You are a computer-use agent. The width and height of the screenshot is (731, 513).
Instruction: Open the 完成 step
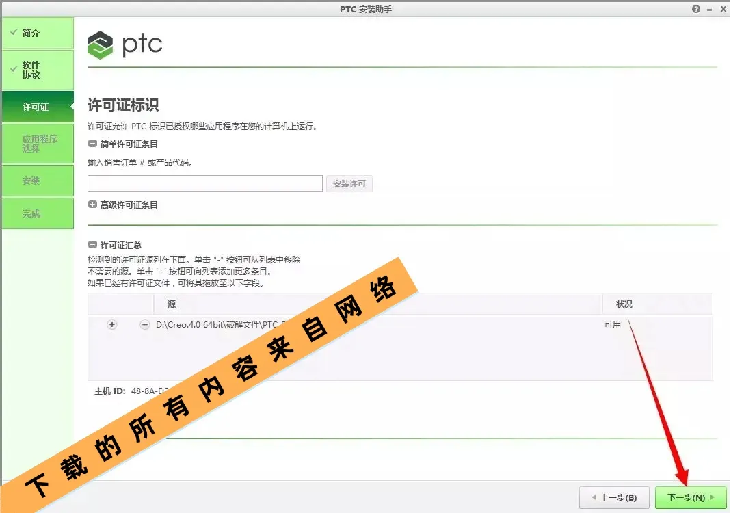pyautogui.click(x=38, y=213)
